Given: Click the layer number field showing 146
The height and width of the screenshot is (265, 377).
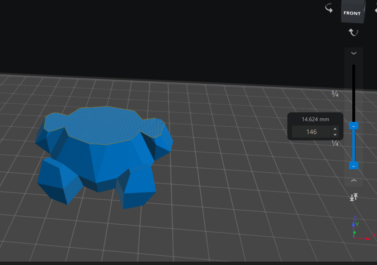Looking at the screenshot, I should click(311, 132).
